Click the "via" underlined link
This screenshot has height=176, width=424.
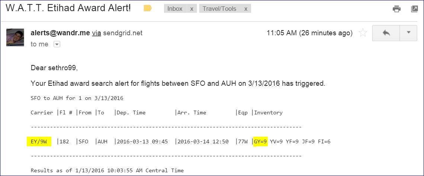click(96, 33)
